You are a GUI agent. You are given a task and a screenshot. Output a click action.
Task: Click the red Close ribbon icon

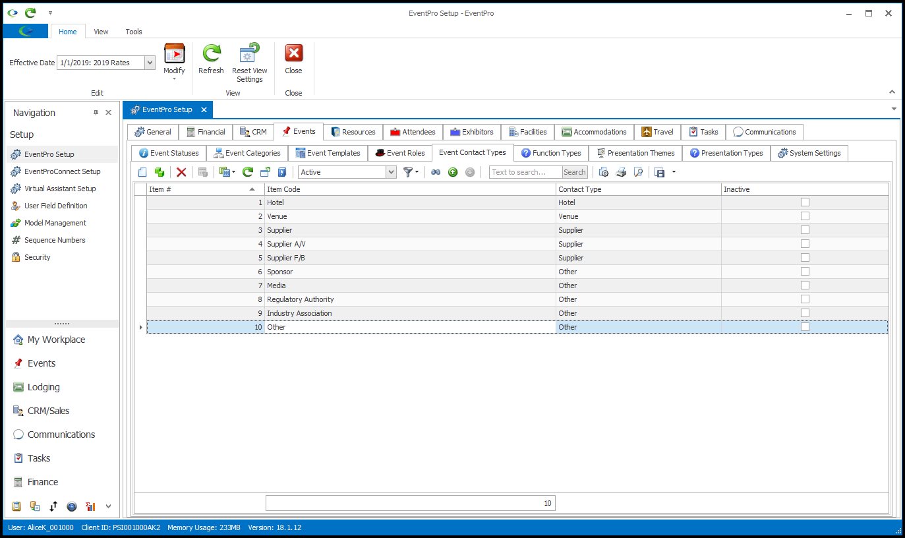point(293,54)
